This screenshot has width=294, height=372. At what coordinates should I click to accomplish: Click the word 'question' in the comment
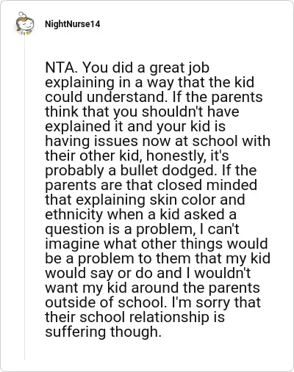(x=74, y=230)
